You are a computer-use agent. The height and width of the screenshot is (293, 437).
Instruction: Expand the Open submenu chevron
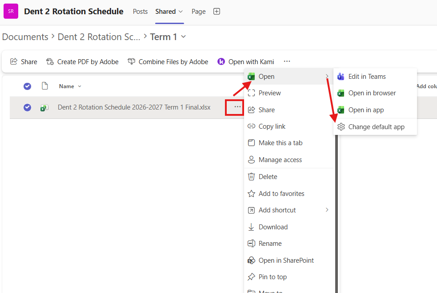click(x=327, y=76)
